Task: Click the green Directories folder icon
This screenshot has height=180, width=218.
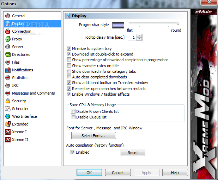Action: [8, 54]
